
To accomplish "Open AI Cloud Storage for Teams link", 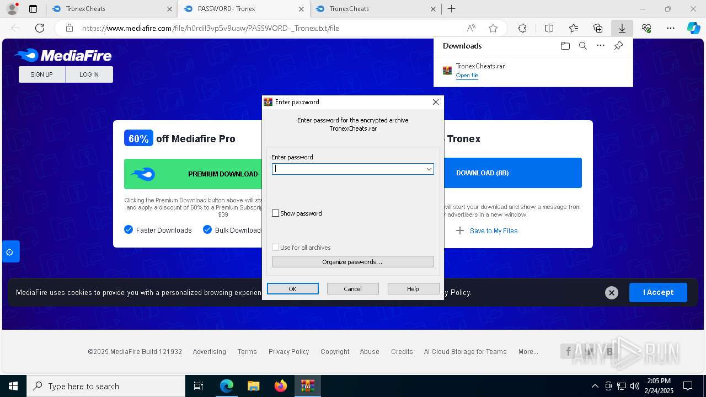I will (x=465, y=352).
